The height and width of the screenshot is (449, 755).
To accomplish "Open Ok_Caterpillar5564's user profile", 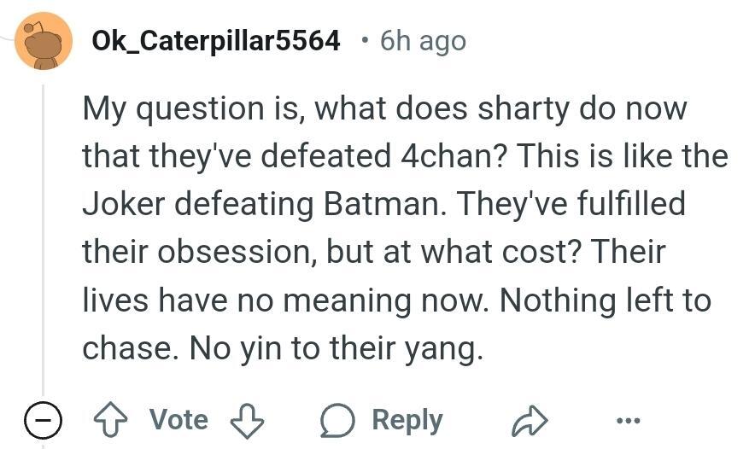I will tap(216, 40).
